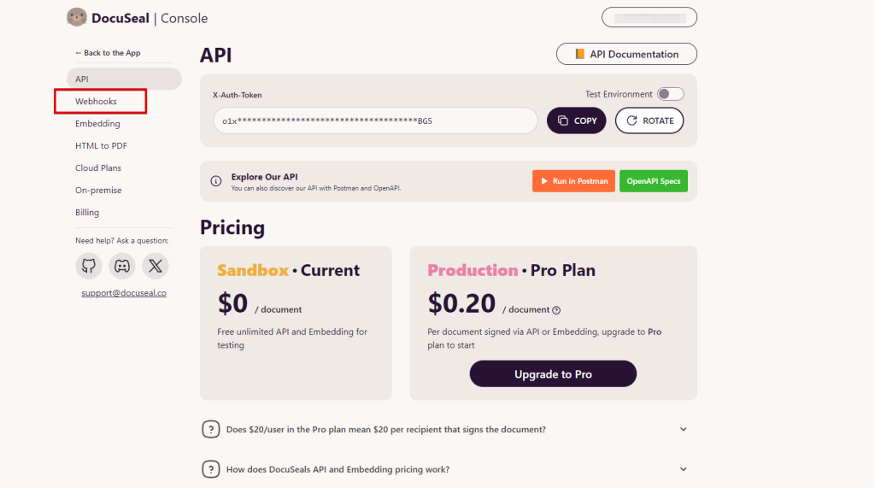
Task: Expand the API and Embedding pricing question
Action: point(683,469)
